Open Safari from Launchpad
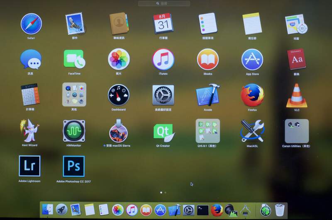The height and width of the screenshot is (220, 332). [x=31, y=24]
